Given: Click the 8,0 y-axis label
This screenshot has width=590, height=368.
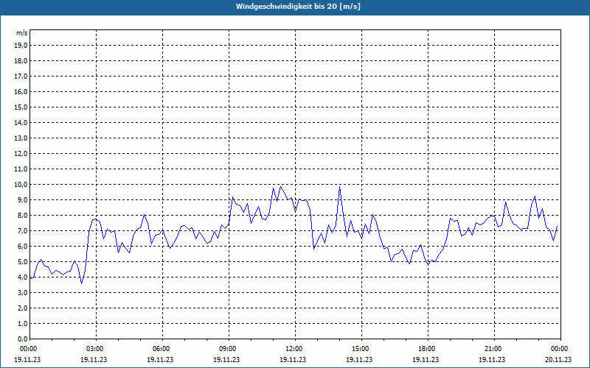Looking at the screenshot, I should pyautogui.click(x=23, y=215).
